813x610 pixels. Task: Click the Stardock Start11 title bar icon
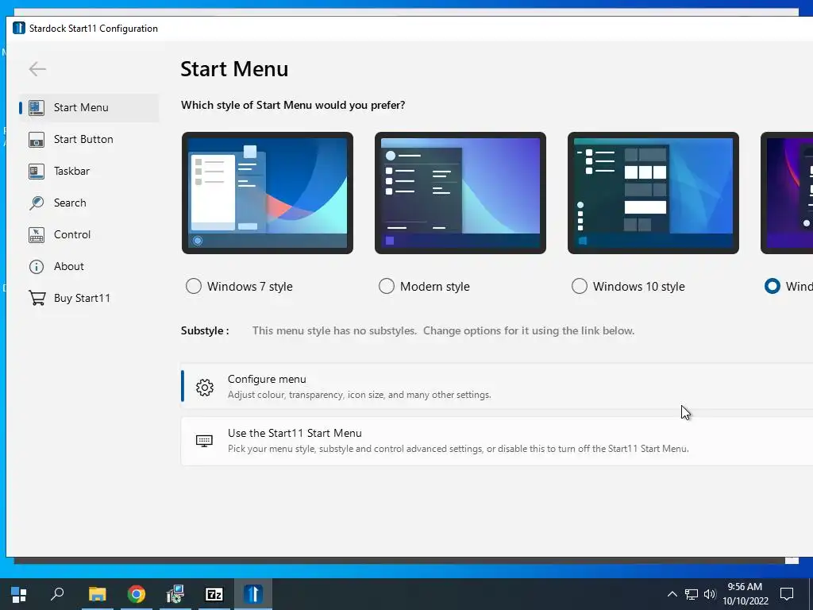coord(19,28)
